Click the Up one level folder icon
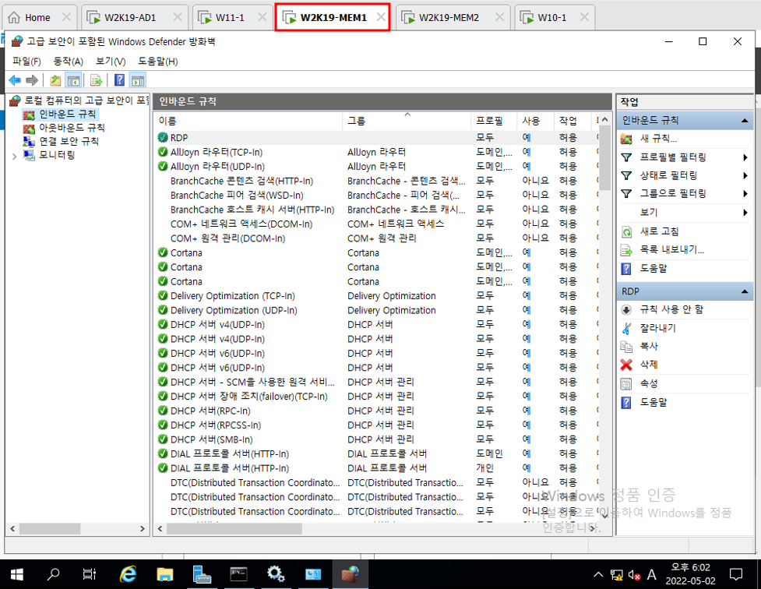The height and width of the screenshot is (589, 761). click(x=56, y=80)
